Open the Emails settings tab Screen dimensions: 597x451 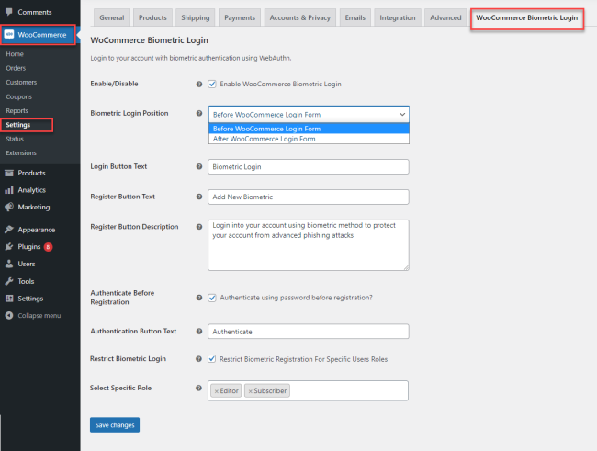355,17
